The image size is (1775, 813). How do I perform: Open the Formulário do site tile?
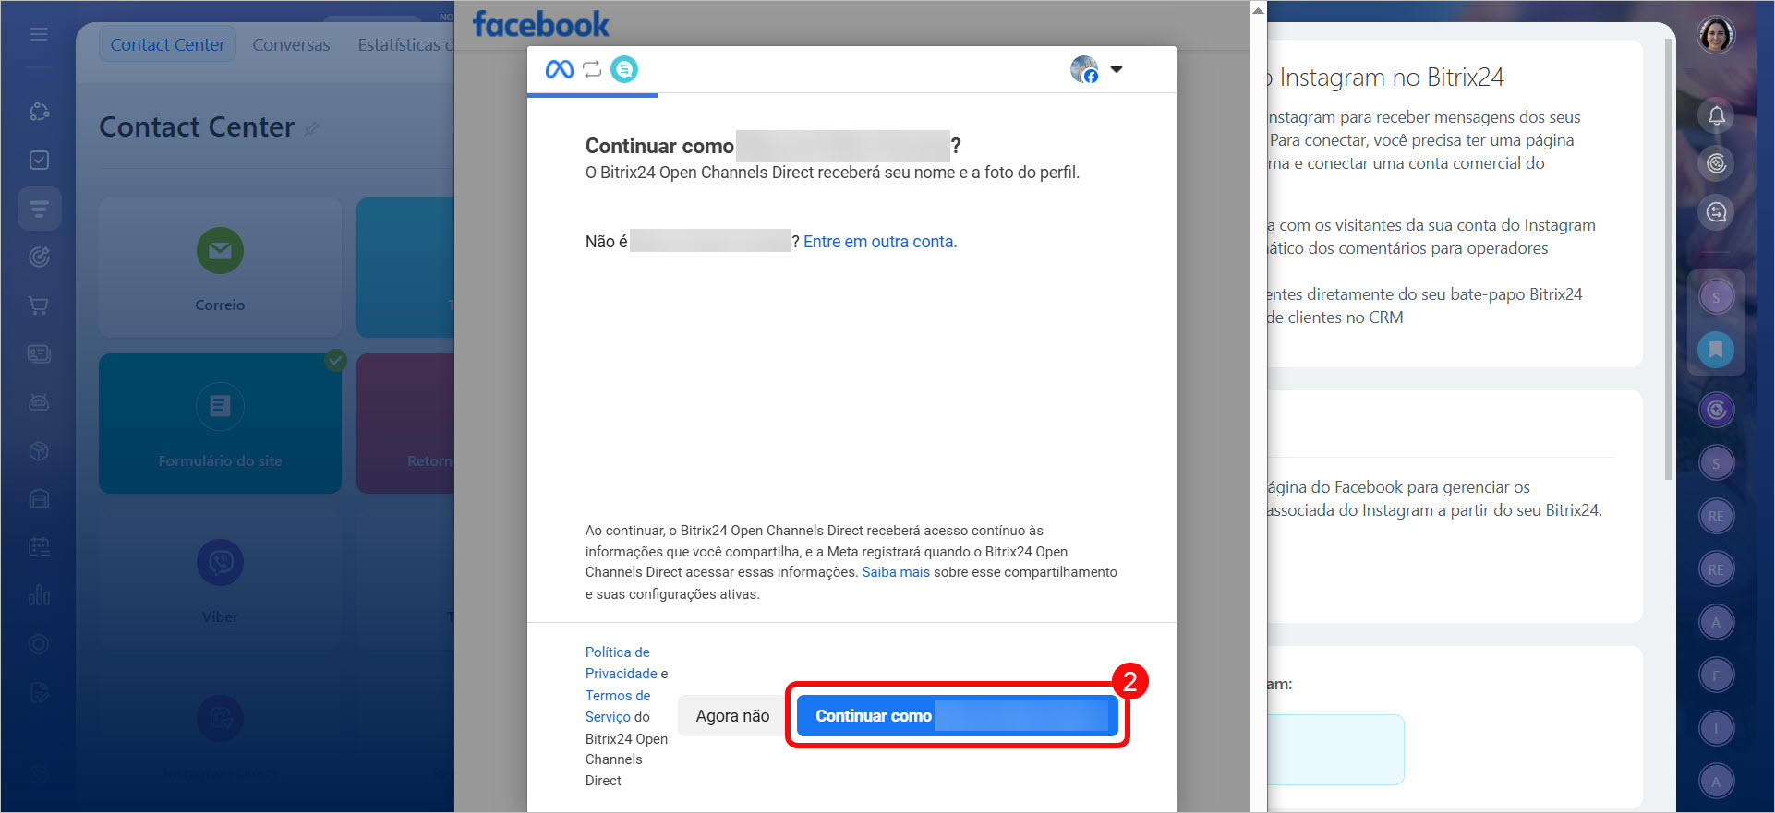(x=220, y=424)
